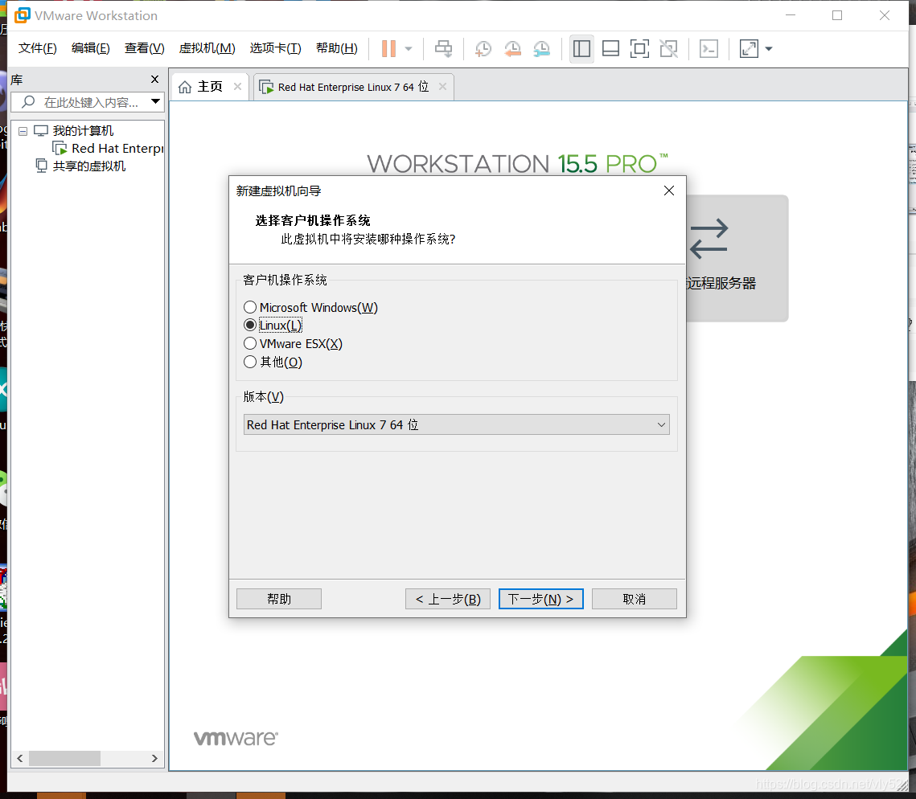Select 我的计算机 in the library tree
Viewport: 916px width, 799px height.
[83, 131]
